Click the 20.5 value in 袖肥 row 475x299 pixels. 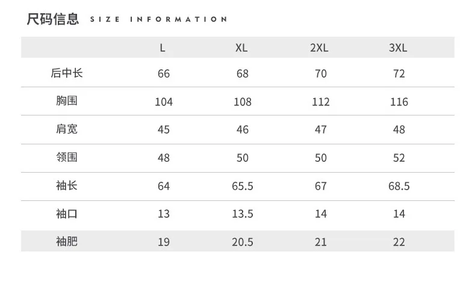point(243,242)
